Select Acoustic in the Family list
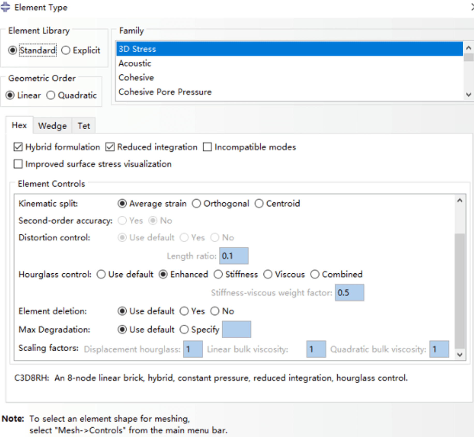This screenshot has width=474, height=437. point(135,63)
